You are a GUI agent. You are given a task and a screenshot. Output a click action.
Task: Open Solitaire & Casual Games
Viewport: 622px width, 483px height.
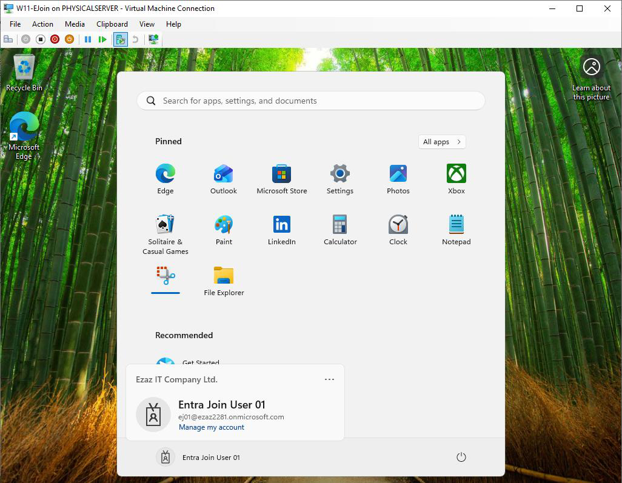coord(166,235)
